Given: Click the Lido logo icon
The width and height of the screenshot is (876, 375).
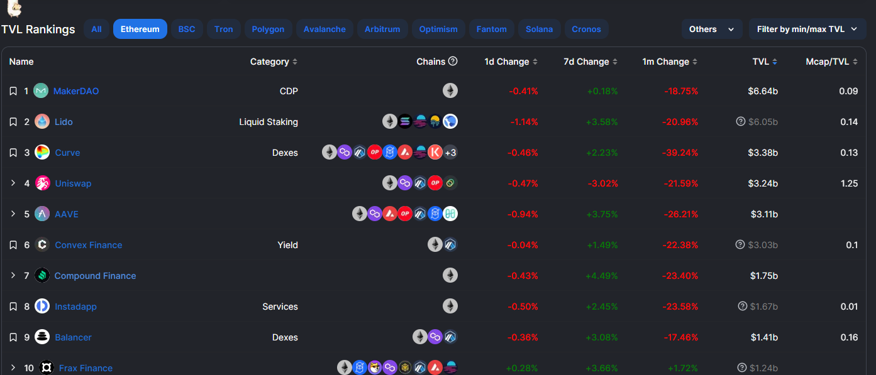Looking at the screenshot, I should pyautogui.click(x=42, y=122).
